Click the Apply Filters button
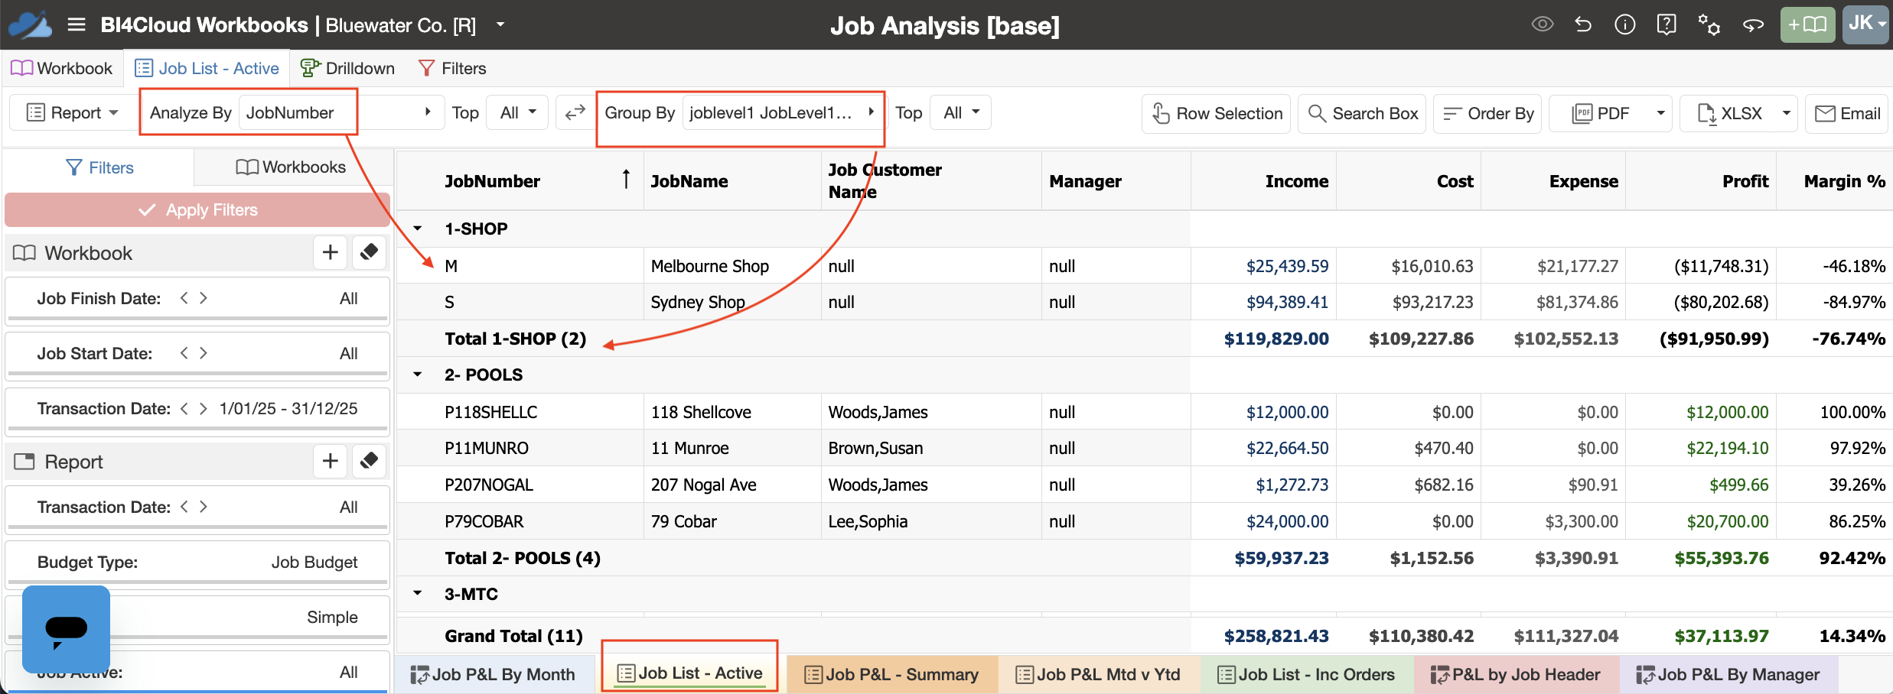Screen dimensions: 1893x694 click(x=197, y=210)
